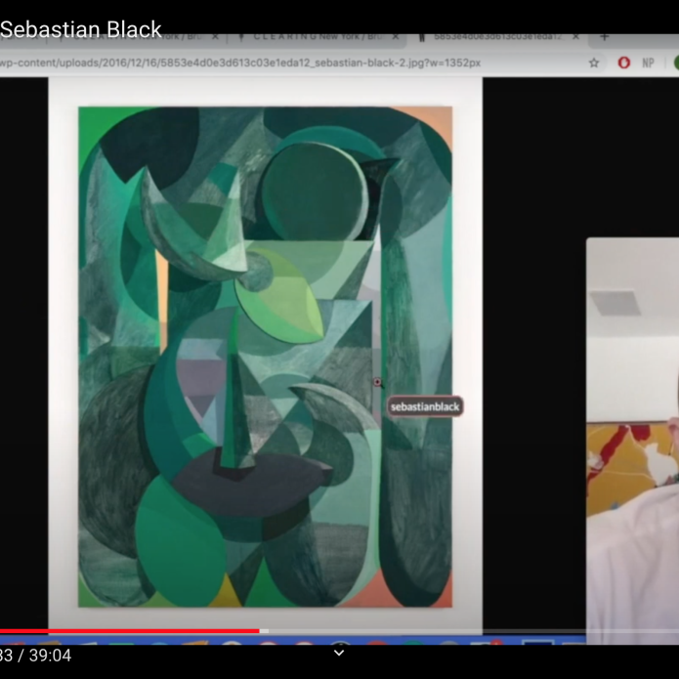The width and height of the screenshot is (679, 679).
Task: Focus the address bar with sebastian-black-2.jpg URL
Action: (x=244, y=63)
